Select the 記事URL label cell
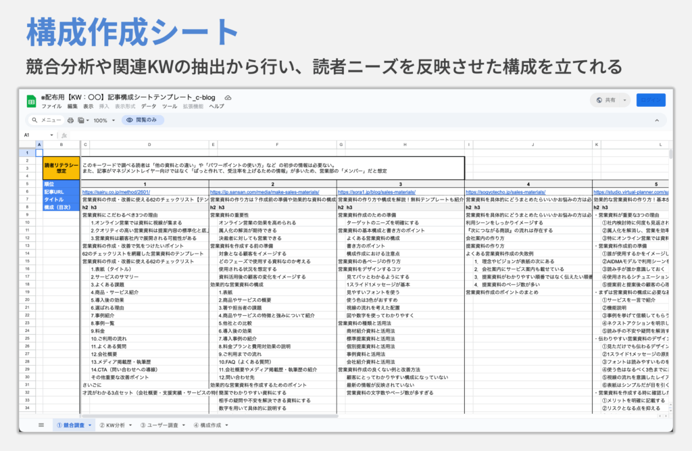This screenshot has height=451, width=692. [61, 192]
